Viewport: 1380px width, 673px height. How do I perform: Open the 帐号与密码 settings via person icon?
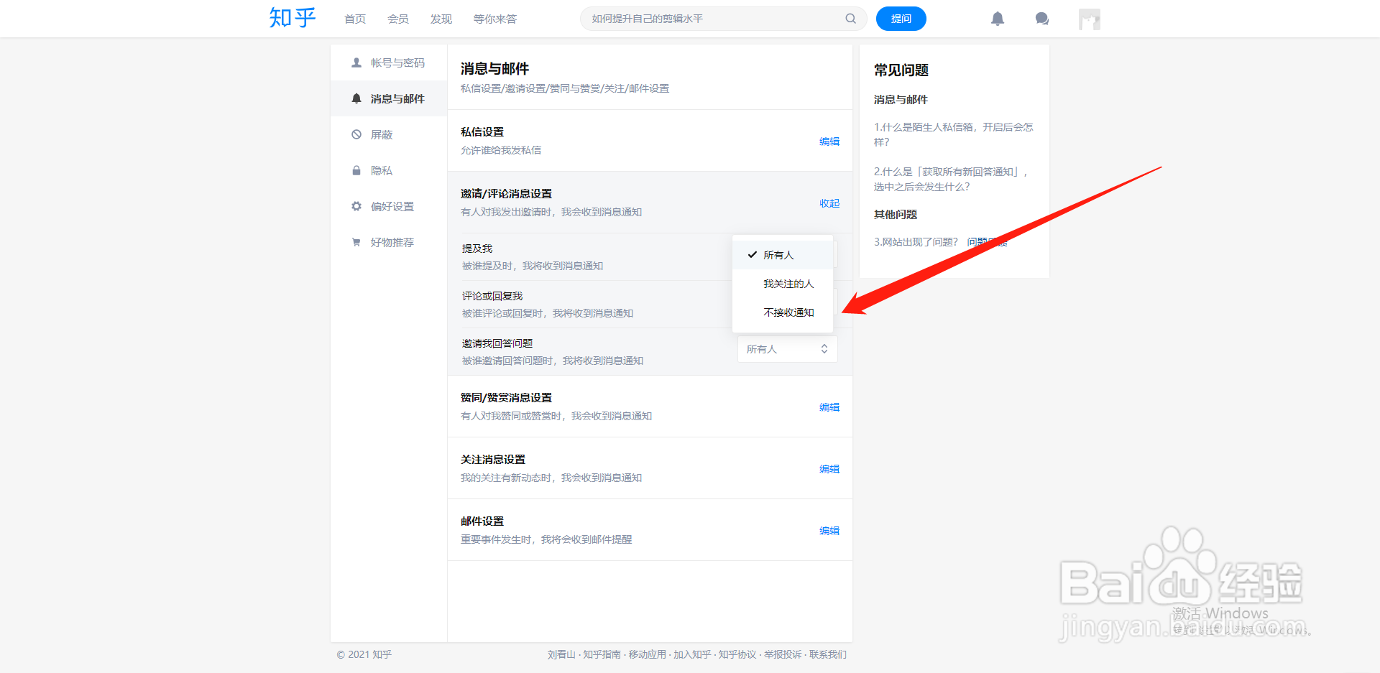tap(356, 62)
